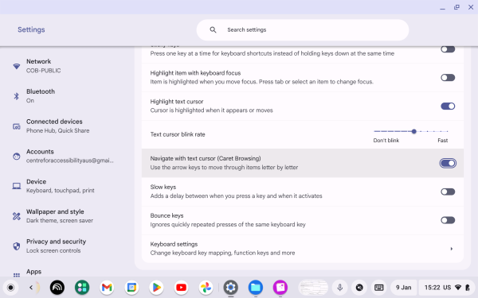Image resolution: width=478 pixels, height=298 pixels.
Task: Open Google Calendar from the shelf
Action: tap(131, 288)
